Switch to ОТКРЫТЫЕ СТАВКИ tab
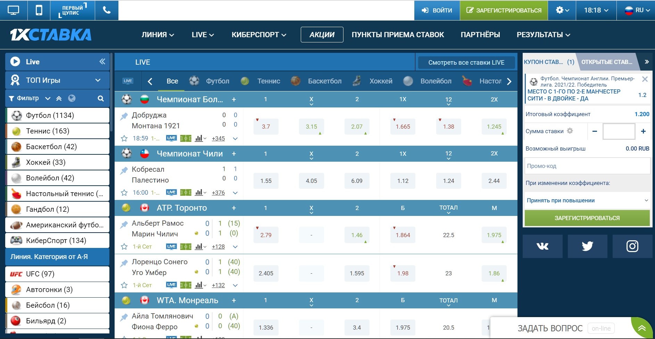This screenshot has height=339, width=655. point(606,62)
